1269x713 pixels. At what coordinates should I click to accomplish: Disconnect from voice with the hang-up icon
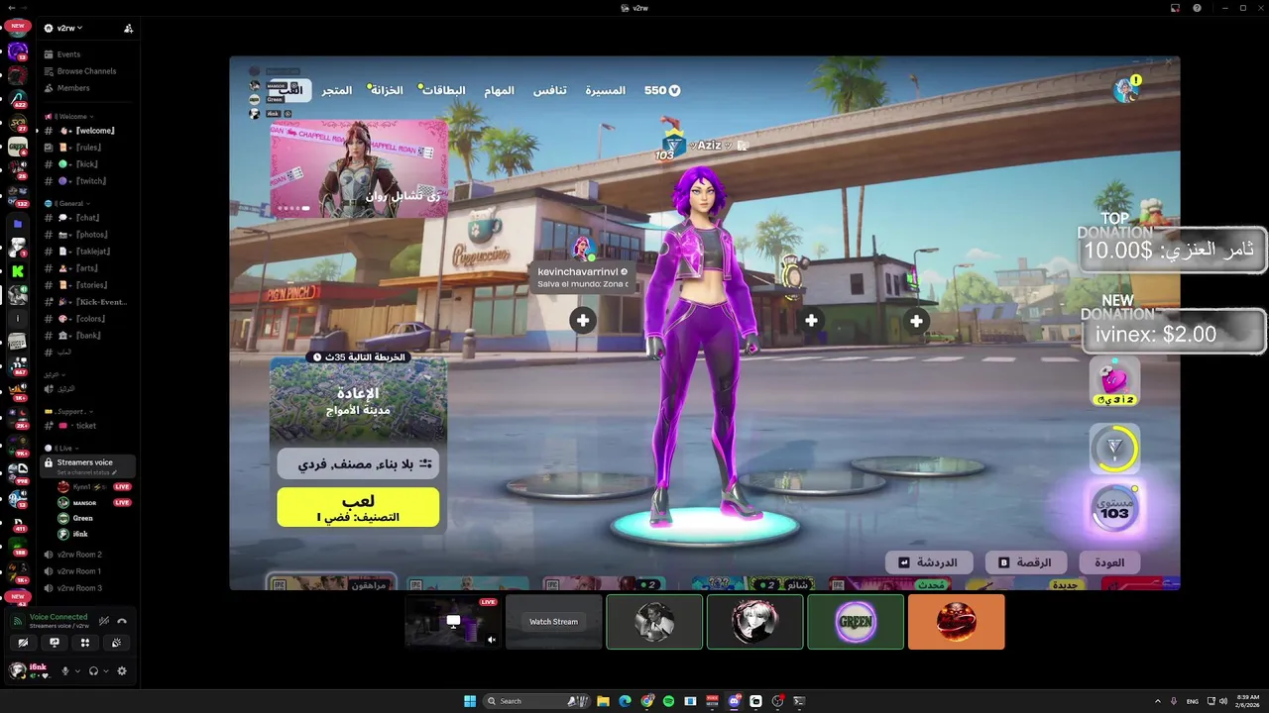(122, 621)
